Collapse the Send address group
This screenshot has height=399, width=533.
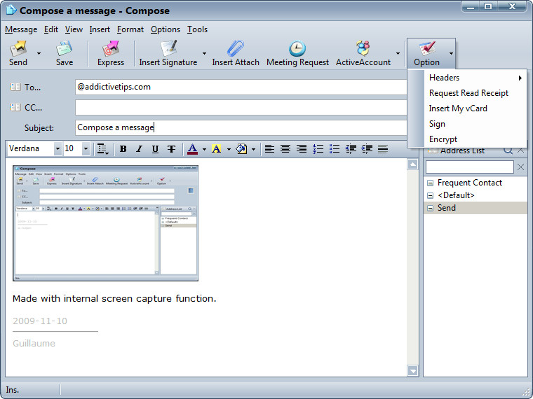point(431,209)
